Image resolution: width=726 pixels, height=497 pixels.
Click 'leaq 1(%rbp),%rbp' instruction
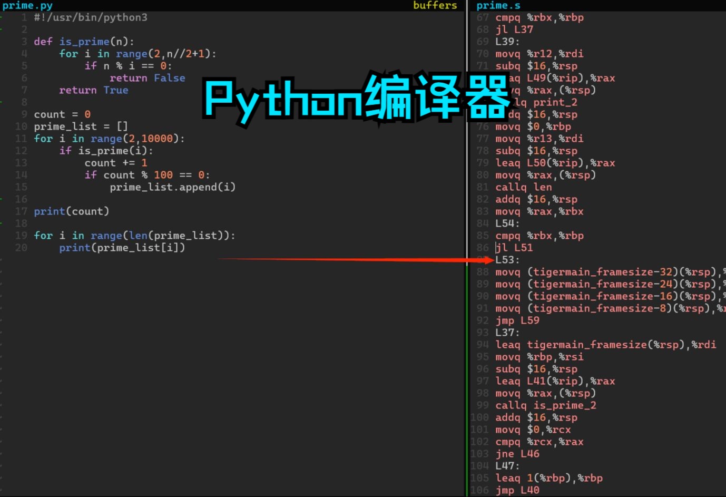point(549,478)
